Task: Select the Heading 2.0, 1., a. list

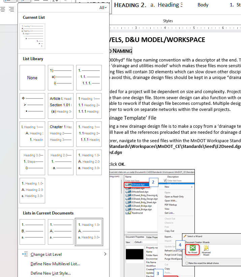Action: point(61,162)
